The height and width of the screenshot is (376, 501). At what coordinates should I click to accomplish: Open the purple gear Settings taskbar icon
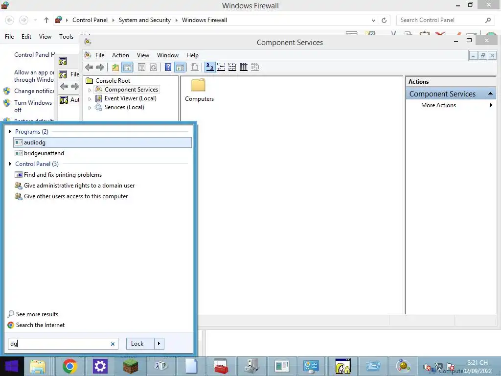(100, 366)
